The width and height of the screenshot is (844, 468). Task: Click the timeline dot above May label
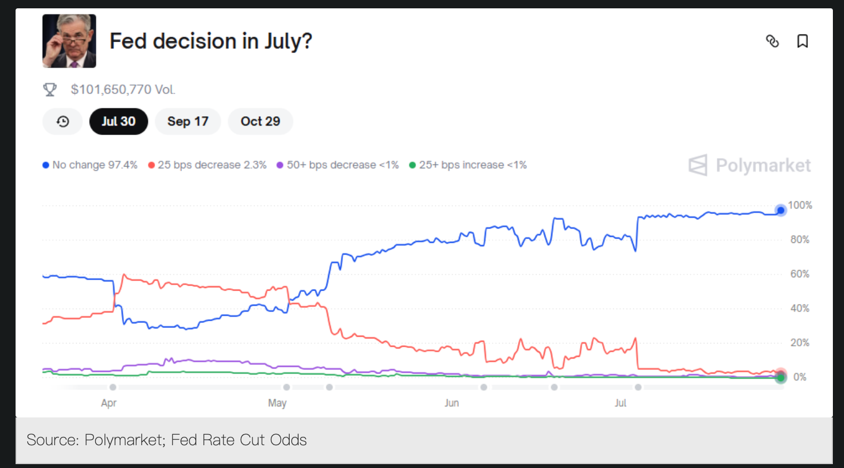286,387
